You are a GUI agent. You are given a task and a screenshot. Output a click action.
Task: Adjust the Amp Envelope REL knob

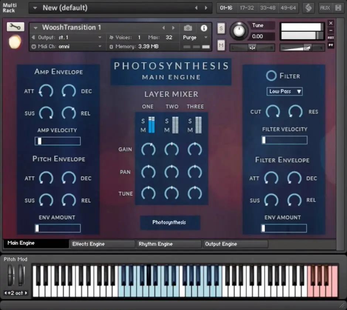(69, 113)
